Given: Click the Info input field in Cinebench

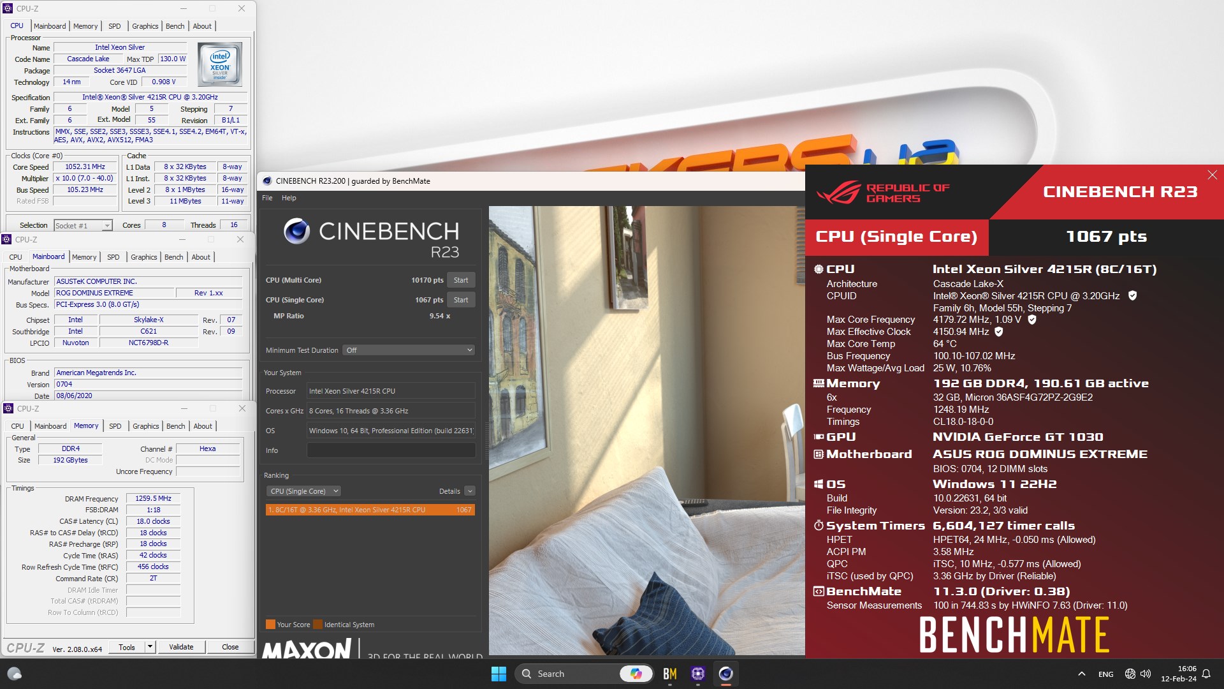Looking at the screenshot, I should pyautogui.click(x=391, y=450).
